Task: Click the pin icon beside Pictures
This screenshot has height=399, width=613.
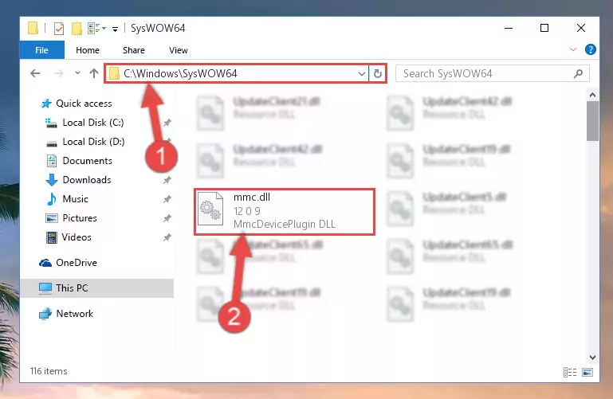Action: (167, 218)
